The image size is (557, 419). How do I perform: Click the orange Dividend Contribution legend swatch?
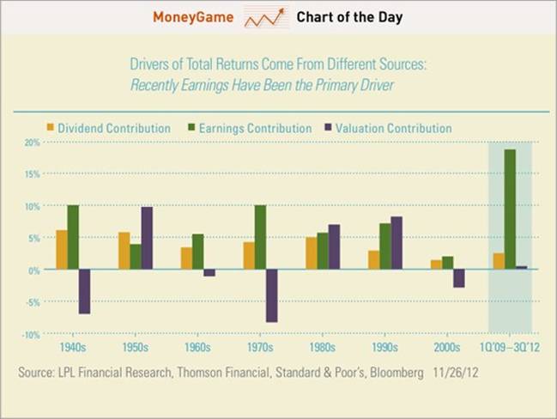[x=51, y=129]
